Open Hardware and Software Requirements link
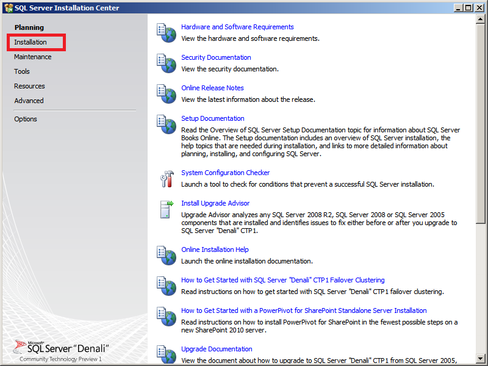The width and height of the screenshot is (488, 366). (x=237, y=27)
